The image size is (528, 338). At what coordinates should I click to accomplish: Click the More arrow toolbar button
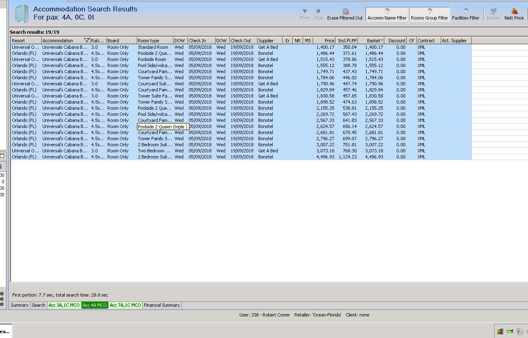304,14
